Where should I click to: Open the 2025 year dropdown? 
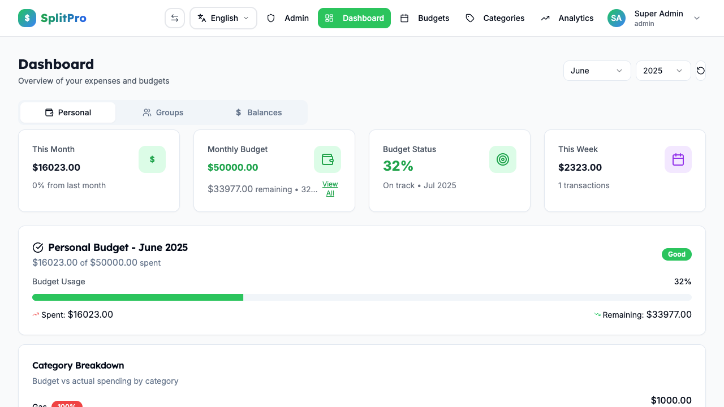[x=663, y=70]
